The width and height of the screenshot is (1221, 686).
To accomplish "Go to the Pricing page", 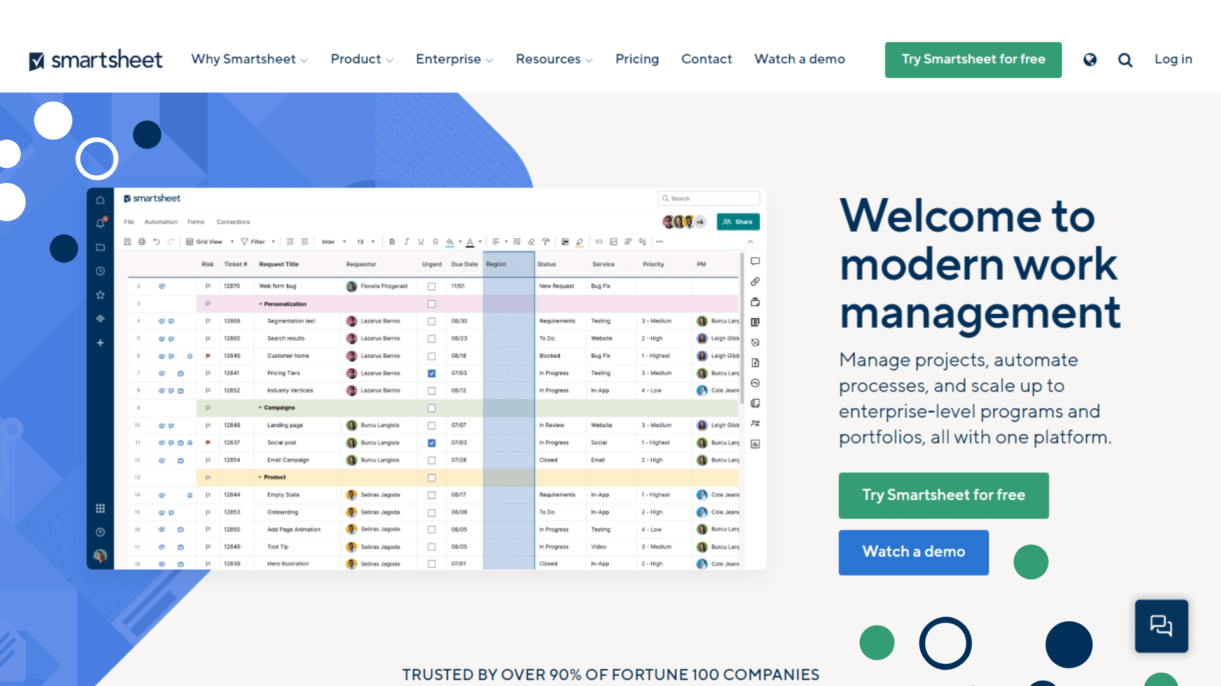I will (x=637, y=59).
